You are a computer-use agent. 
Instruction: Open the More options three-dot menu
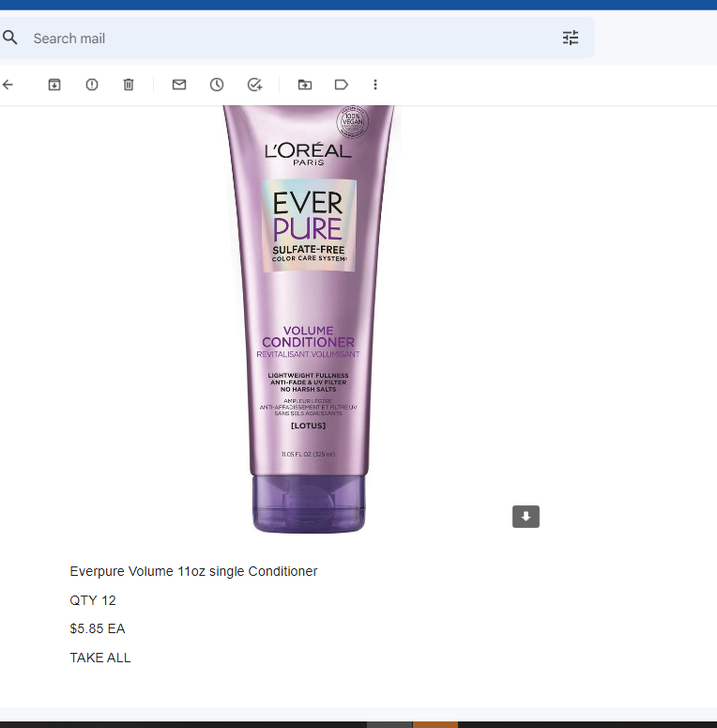coord(375,85)
